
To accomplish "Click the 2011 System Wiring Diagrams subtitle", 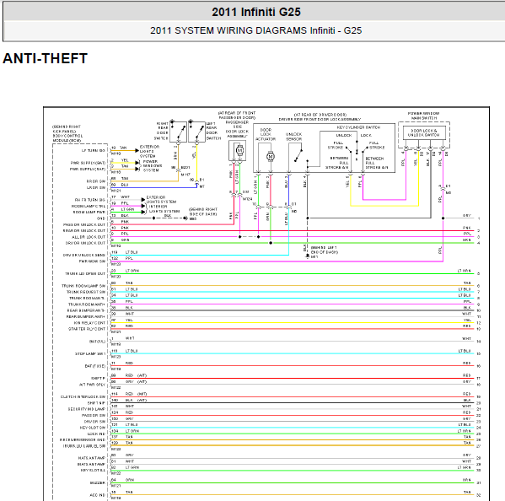I will (255, 30).
